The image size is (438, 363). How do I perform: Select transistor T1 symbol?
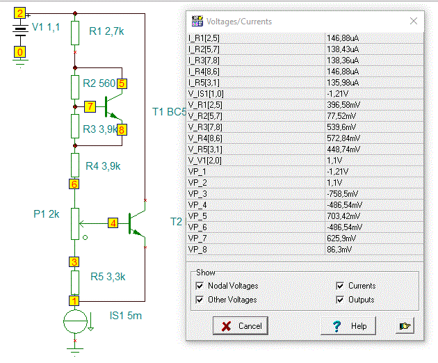[113, 107]
